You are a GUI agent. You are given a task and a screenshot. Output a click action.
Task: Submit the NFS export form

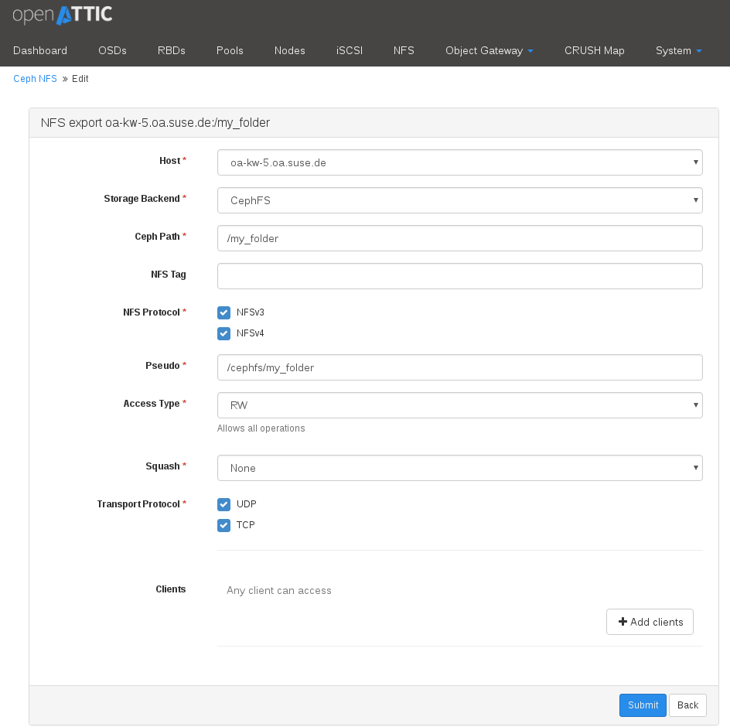pyautogui.click(x=643, y=705)
